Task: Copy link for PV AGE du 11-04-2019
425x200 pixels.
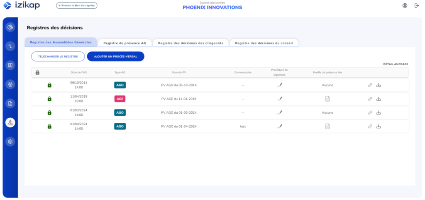Action: pos(370,99)
